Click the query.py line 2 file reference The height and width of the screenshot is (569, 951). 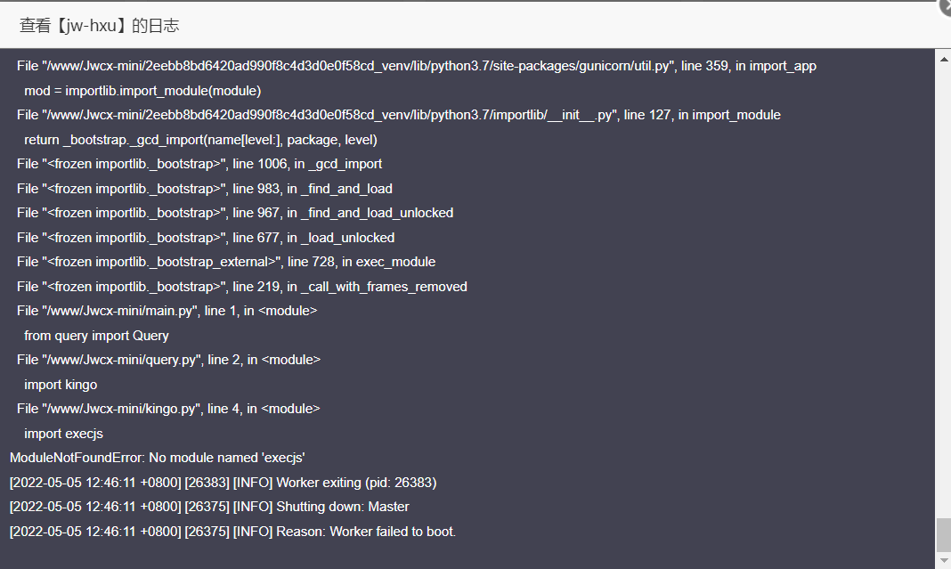tap(168, 360)
